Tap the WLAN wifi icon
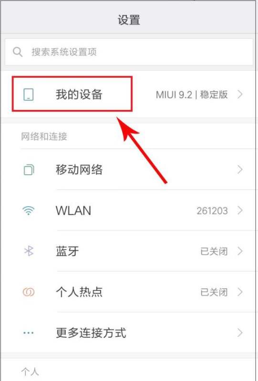This screenshot has width=258, height=381. 29,211
